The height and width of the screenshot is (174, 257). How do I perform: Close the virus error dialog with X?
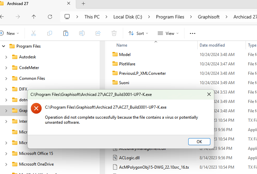click(x=209, y=94)
